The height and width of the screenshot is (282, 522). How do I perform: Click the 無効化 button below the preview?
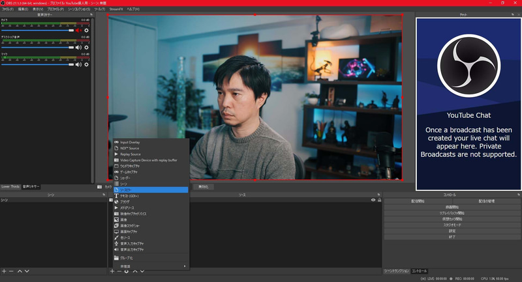point(204,187)
